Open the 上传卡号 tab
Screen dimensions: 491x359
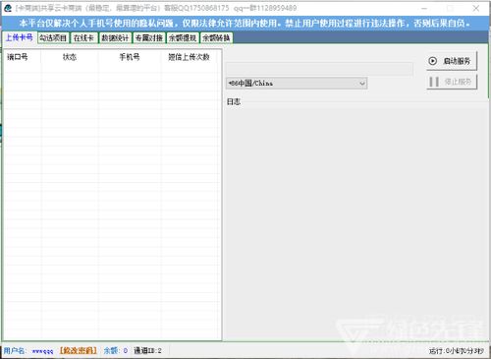[20, 37]
